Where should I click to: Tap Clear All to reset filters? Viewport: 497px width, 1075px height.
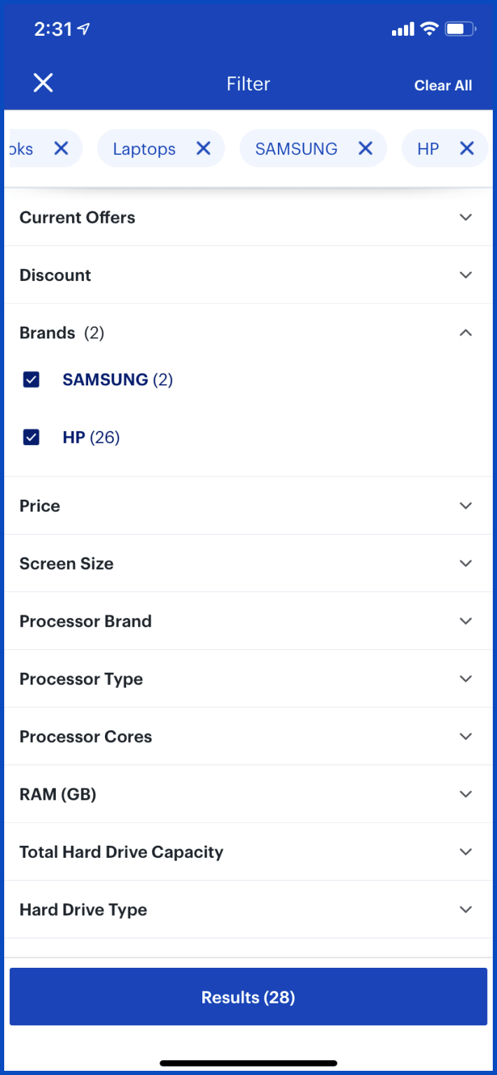click(x=443, y=85)
